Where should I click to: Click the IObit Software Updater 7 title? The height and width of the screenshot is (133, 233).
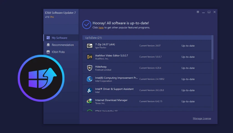60,13
